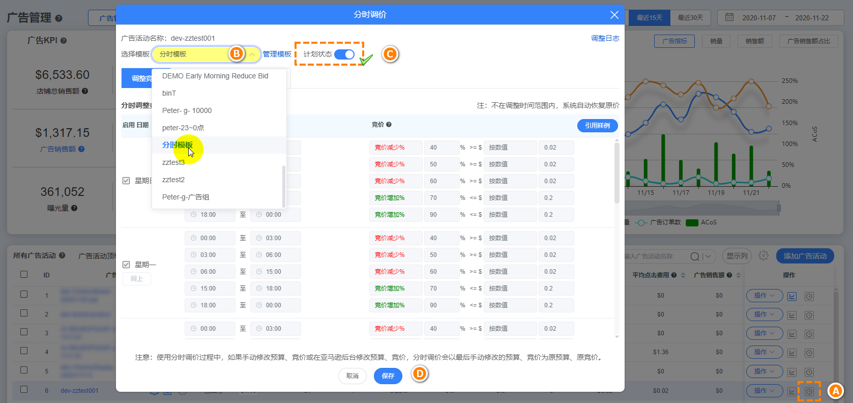Click the 引用样例 button
This screenshot has width=853, height=403.
click(x=597, y=126)
